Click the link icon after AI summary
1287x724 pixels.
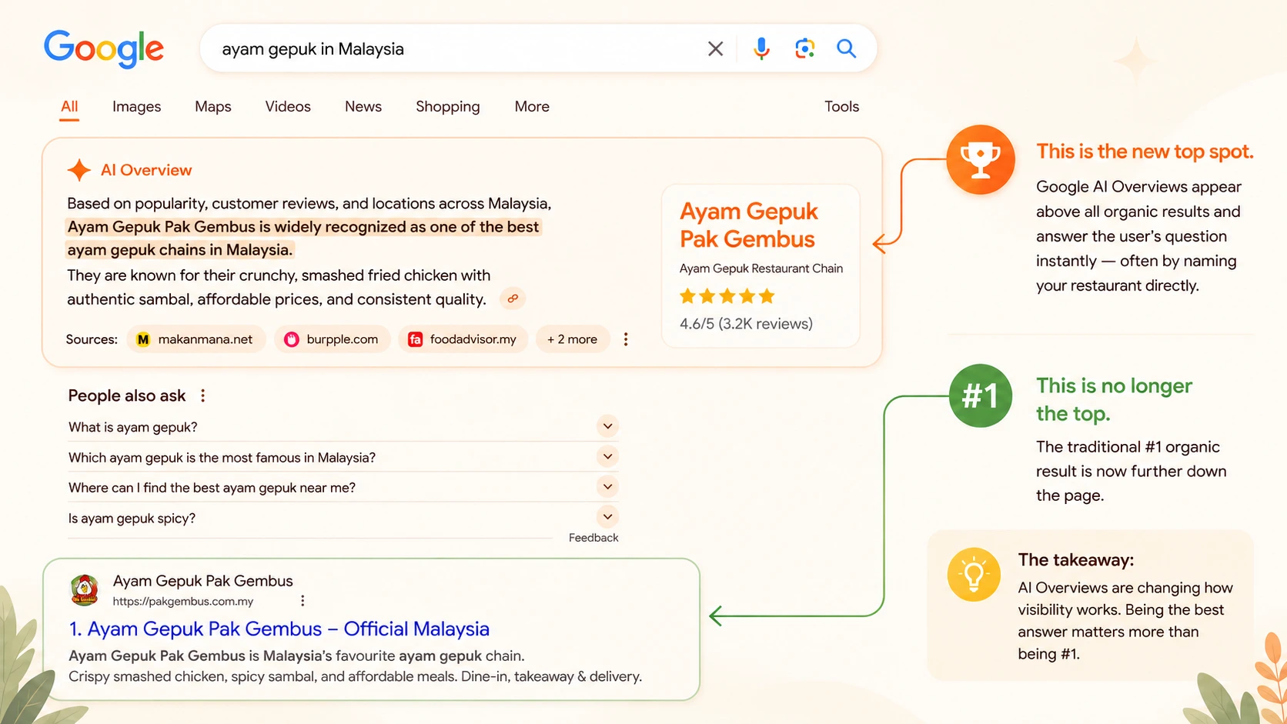tap(513, 299)
